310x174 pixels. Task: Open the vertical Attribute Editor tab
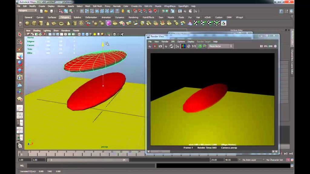pos(292,38)
